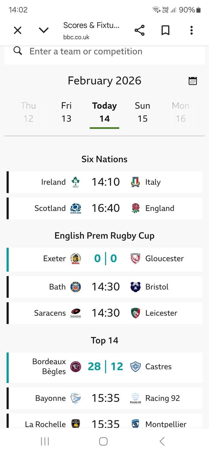Expand the down chevron next to title
The height and width of the screenshot is (454, 209).
pos(44,30)
